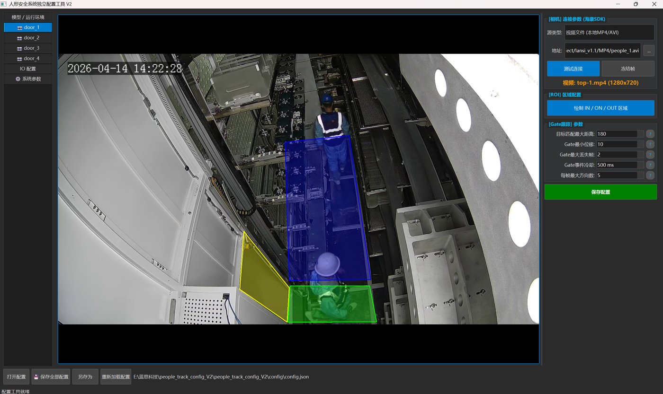Click the 视频: top-1.mp4 (1280x720) label
This screenshot has width=663, height=394.
(x=600, y=83)
